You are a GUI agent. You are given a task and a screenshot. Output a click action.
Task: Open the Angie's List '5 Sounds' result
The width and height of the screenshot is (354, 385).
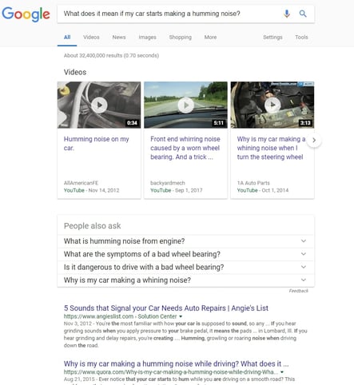(166, 308)
